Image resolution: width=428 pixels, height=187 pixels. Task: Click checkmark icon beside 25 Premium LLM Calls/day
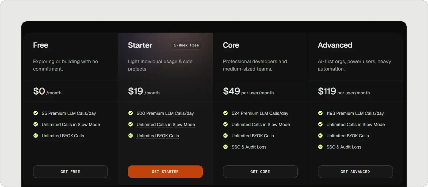click(36, 113)
